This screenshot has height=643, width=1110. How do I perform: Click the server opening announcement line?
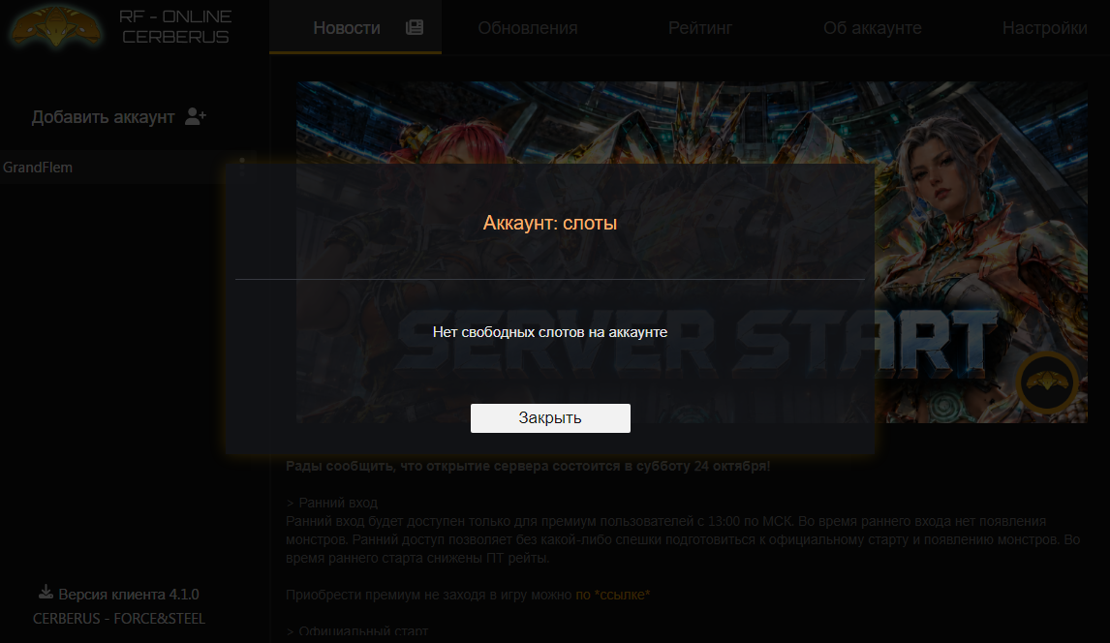point(527,466)
